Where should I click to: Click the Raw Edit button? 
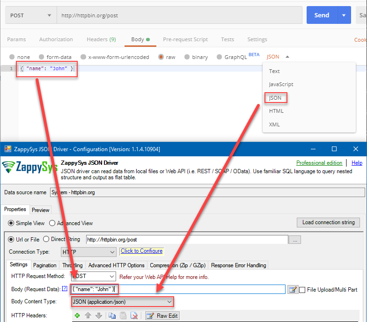click(x=162, y=315)
